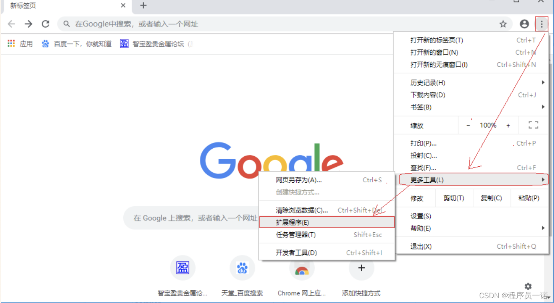Image resolution: width=554 pixels, height=303 pixels.
Task: Click the address bar search field
Action: (285, 24)
